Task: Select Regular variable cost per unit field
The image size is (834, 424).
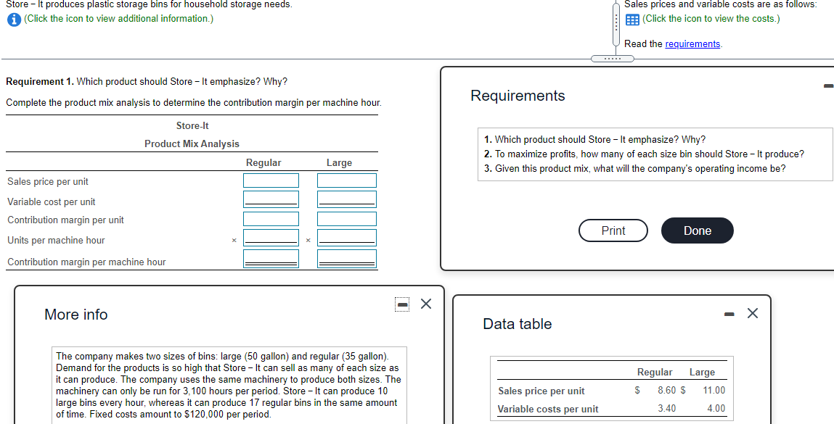Action: [271, 199]
